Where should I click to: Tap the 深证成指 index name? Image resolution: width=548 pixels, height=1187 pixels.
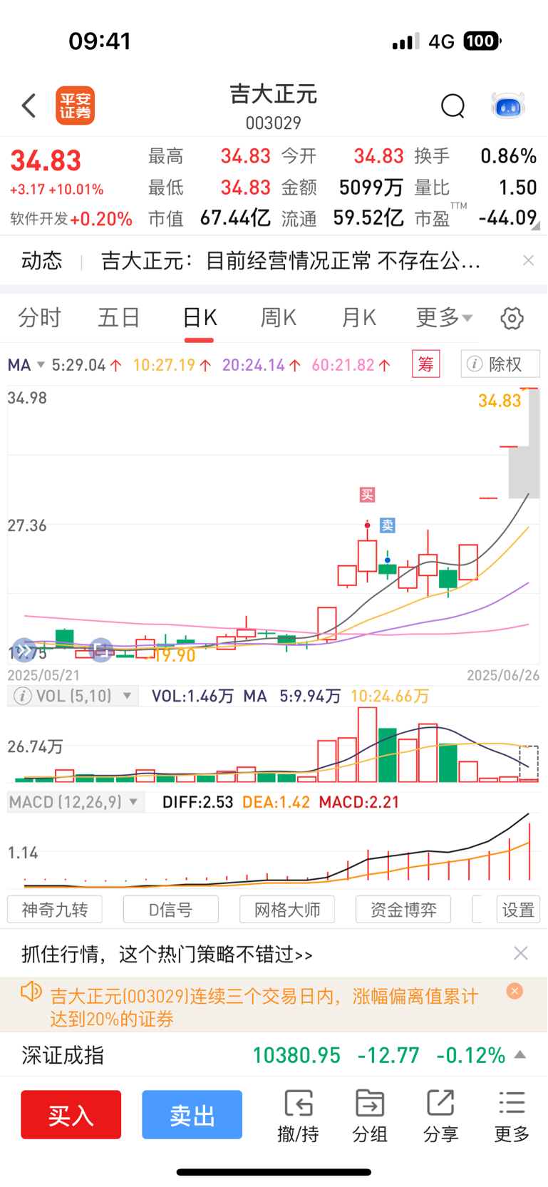click(x=63, y=1055)
